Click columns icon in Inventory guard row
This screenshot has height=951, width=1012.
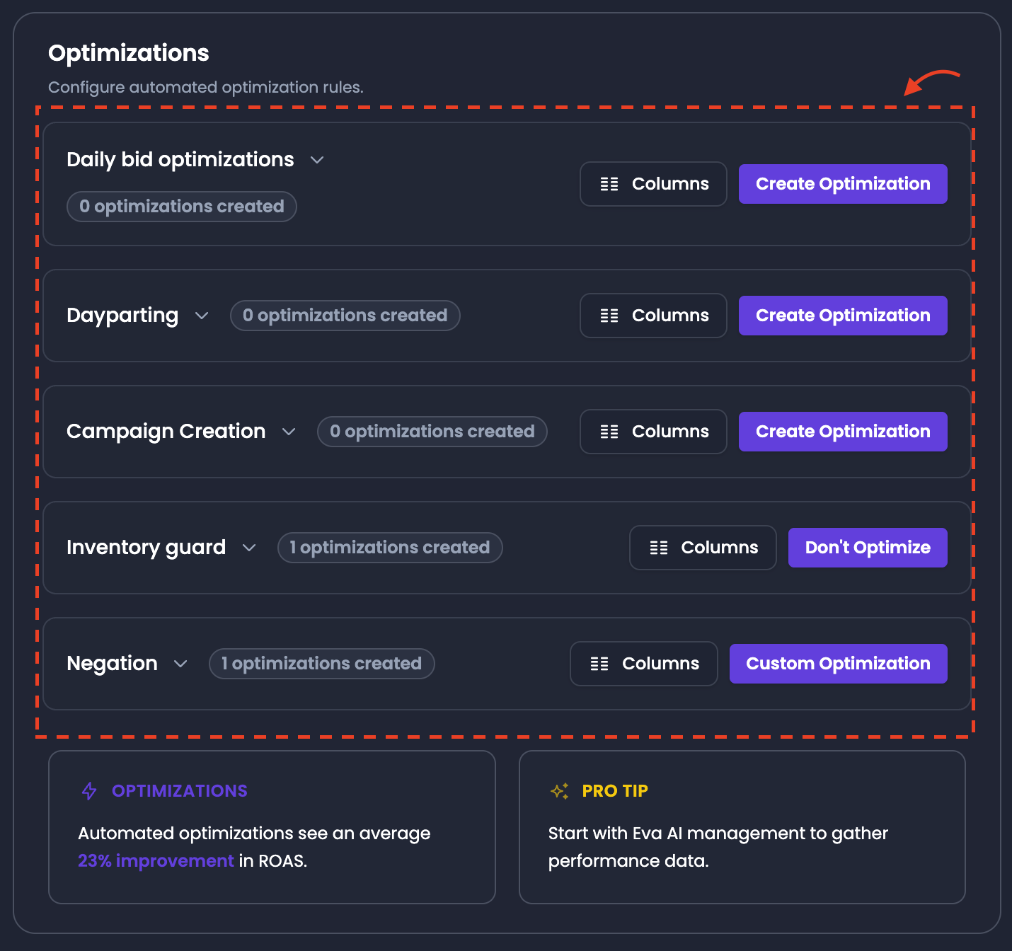click(x=659, y=548)
